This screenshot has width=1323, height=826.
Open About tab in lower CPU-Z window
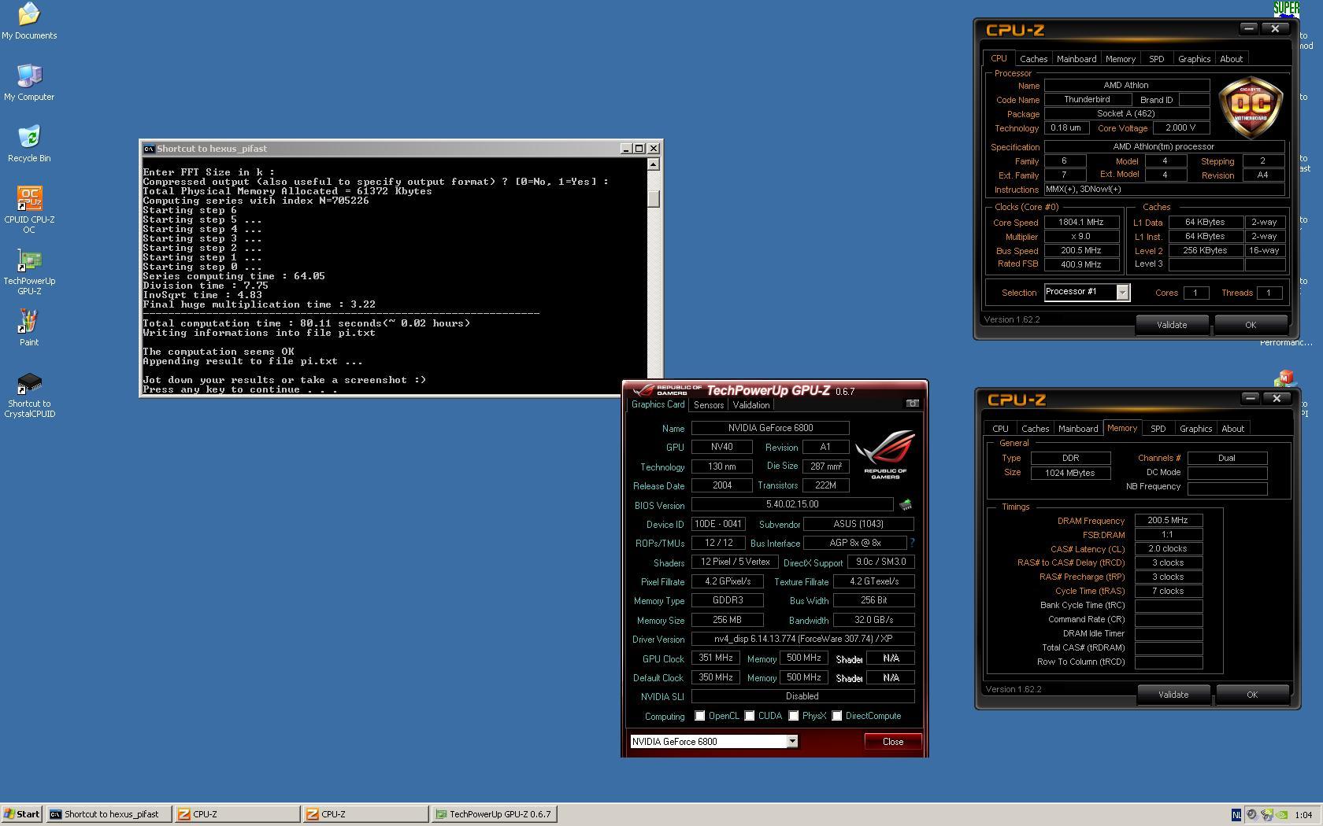1232,429
